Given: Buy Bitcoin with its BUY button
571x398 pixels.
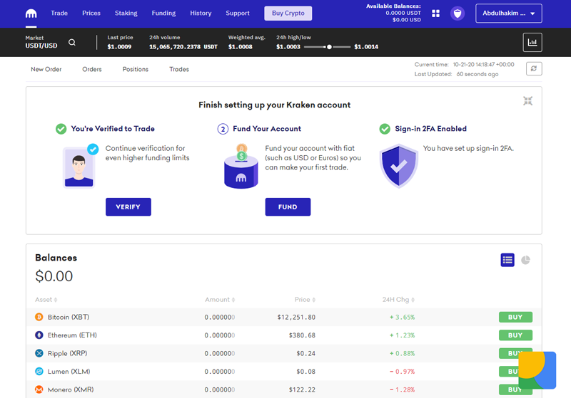Looking at the screenshot, I should pyautogui.click(x=515, y=317).
